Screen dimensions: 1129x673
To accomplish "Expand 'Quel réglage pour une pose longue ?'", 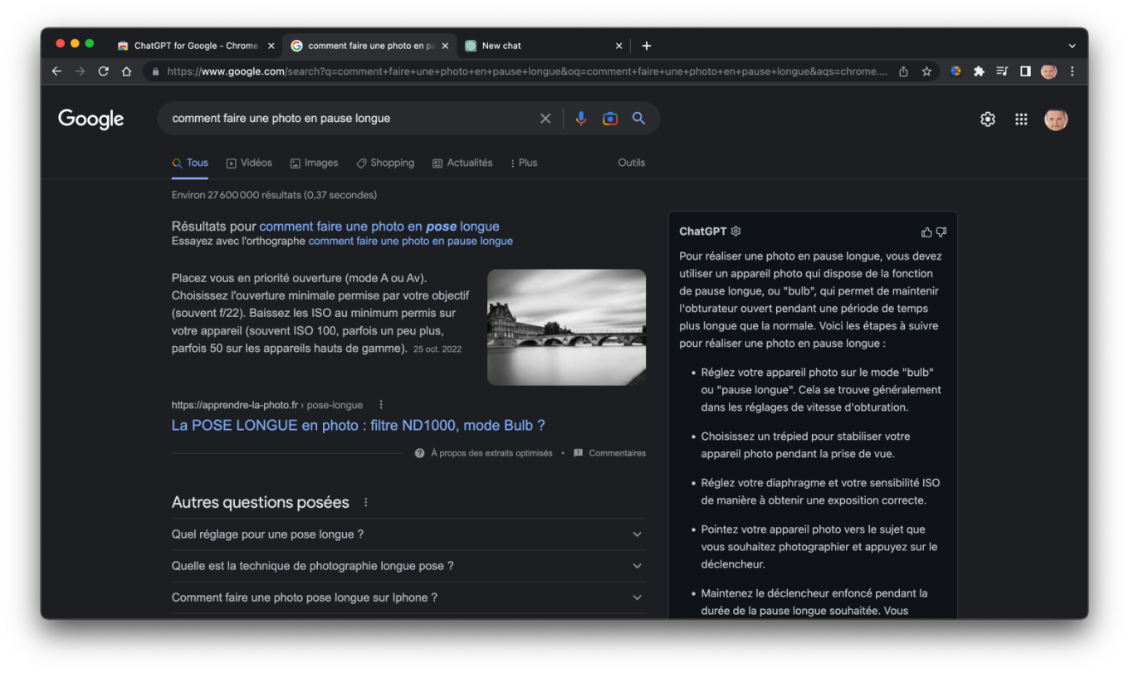I will coord(408,534).
